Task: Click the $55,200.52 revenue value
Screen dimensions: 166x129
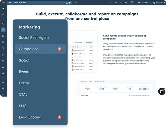Action: [x=144, y=89]
